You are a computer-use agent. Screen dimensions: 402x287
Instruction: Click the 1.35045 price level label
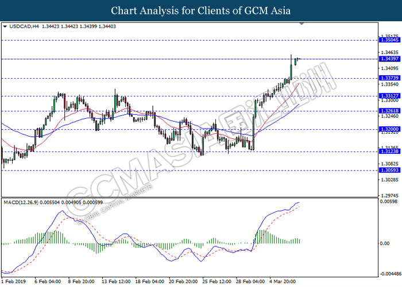pos(389,40)
